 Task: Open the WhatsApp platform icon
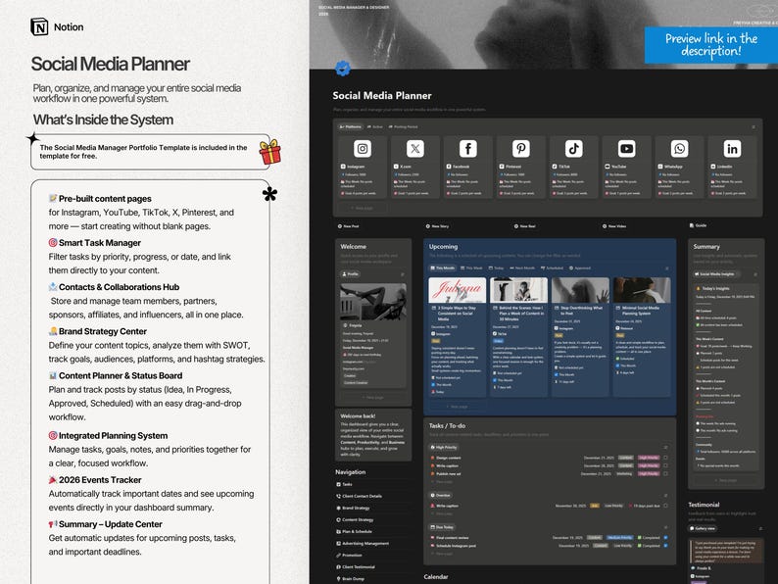pos(679,148)
